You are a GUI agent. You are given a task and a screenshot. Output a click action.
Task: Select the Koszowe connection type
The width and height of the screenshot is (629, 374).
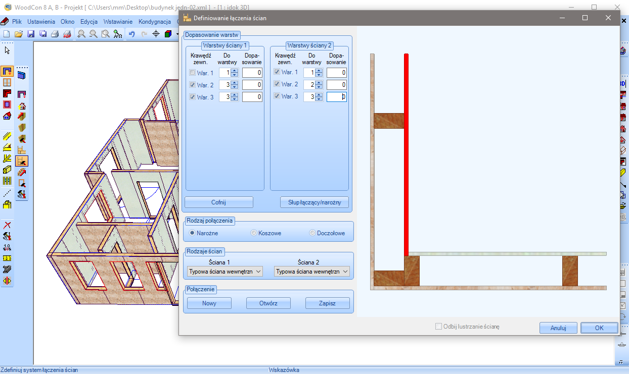254,233
